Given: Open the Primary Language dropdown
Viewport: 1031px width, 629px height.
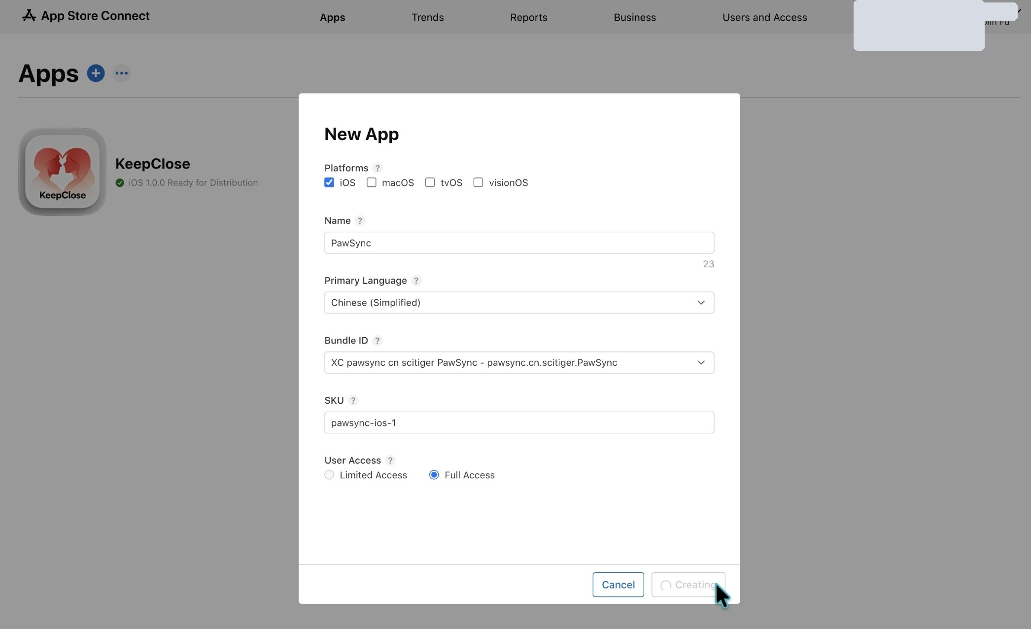Looking at the screenshot, I should (x=519, y=303).
